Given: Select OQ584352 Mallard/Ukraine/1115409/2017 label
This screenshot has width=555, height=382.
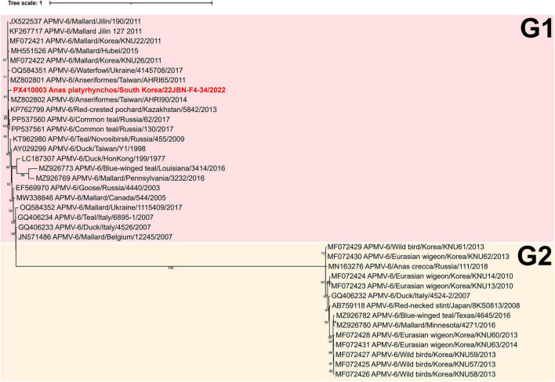Looking at the screenshot, I should 101,207.
